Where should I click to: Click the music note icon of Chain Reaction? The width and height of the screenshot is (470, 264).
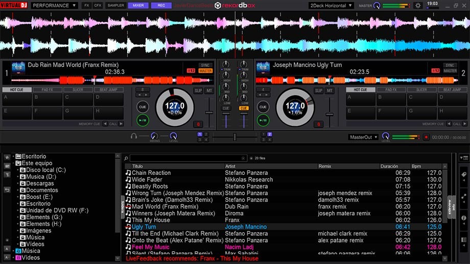pyautogui.click(x=128, y=173)
